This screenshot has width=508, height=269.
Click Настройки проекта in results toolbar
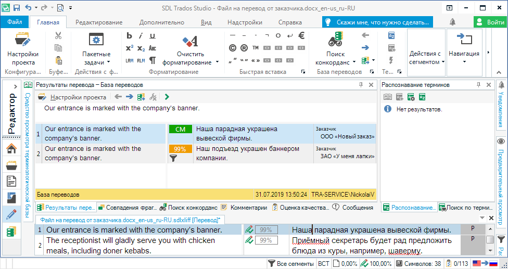(x=78, y=97)
